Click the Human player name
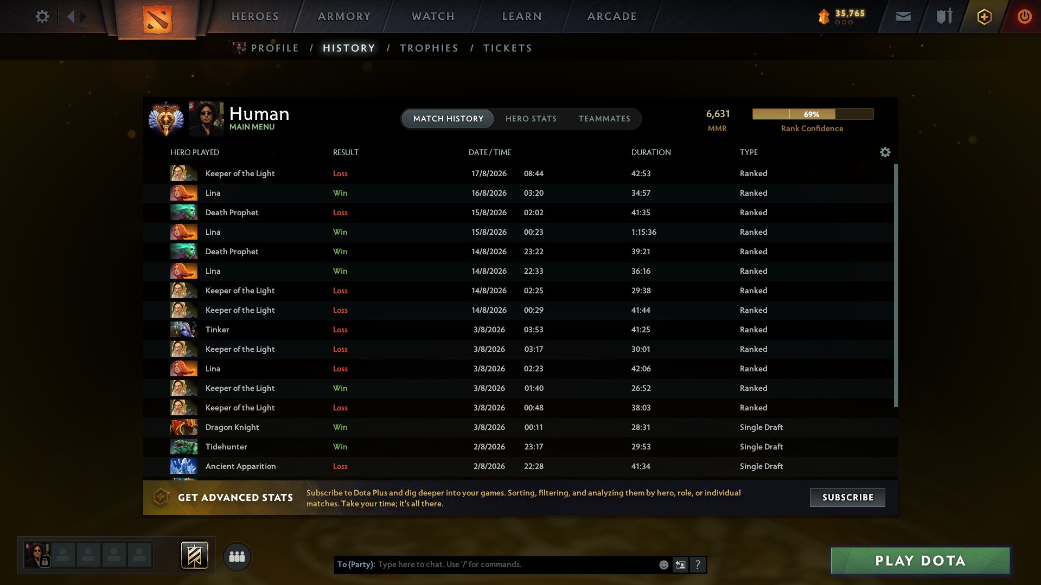Viewport: 1041px width, 585px height. (x=259, y=114)
